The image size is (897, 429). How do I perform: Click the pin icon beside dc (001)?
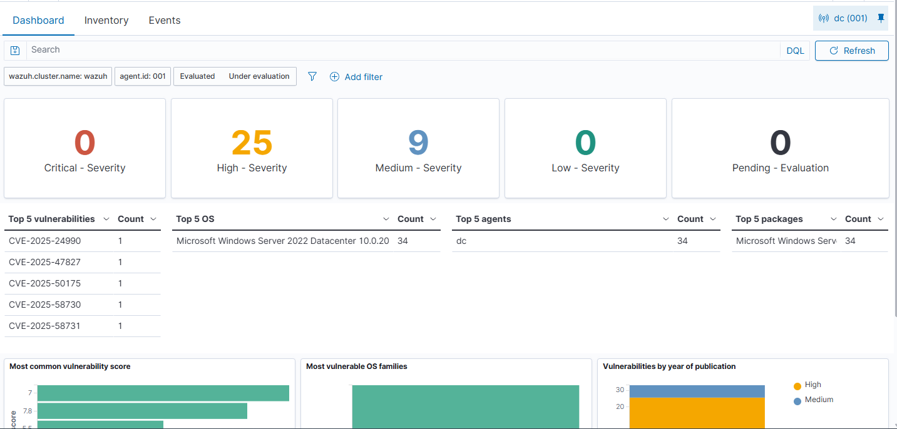click(881, 18)
